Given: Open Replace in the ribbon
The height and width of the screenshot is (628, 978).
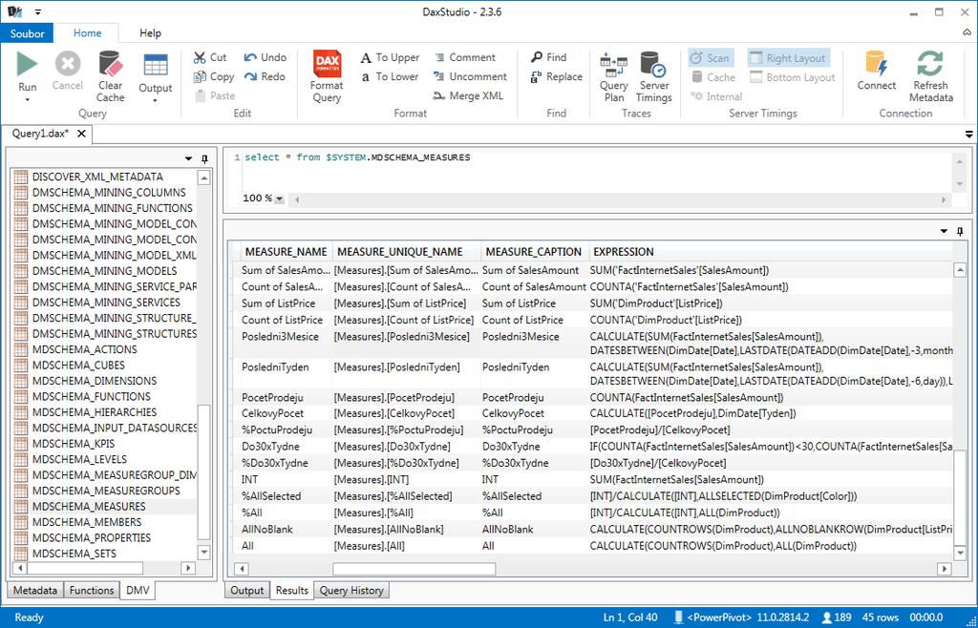Looking at the screenshot, I should [x=557, y=76].
